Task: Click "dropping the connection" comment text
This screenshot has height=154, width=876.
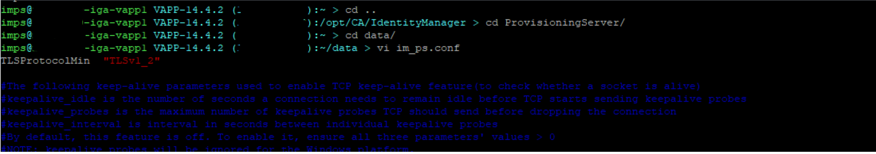Action: click(603, 112)
